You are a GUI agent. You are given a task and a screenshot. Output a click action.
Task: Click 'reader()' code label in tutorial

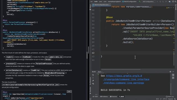tap(10, 57)
